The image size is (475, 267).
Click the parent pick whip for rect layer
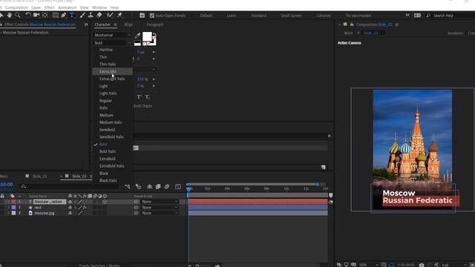(136, 208)
